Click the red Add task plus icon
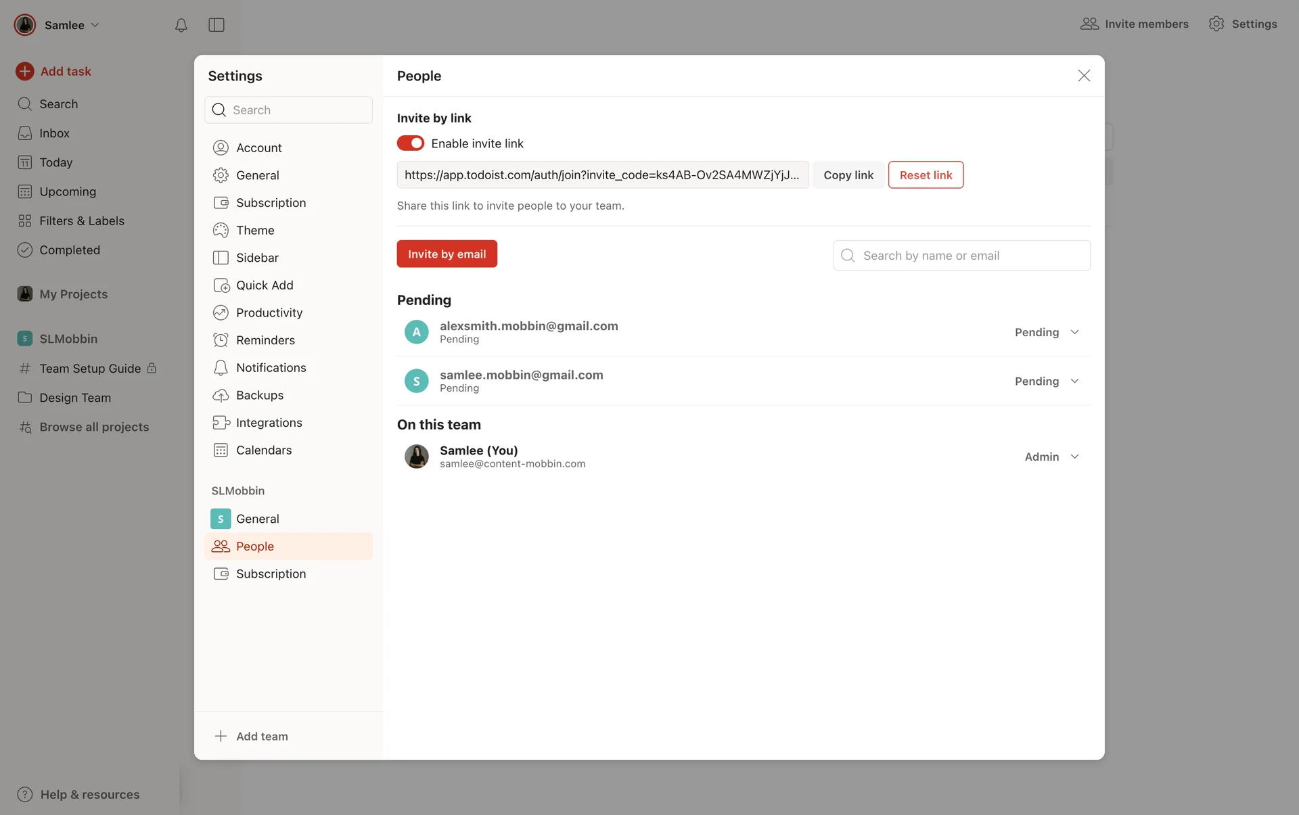The width and height of the screenshot is (1299, 815). 25,71
